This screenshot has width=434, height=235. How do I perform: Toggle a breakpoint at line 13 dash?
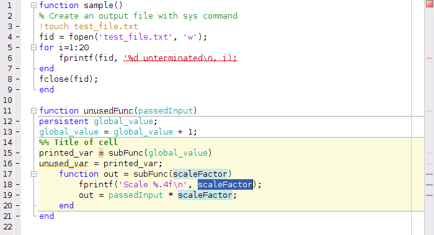[18, 131]
